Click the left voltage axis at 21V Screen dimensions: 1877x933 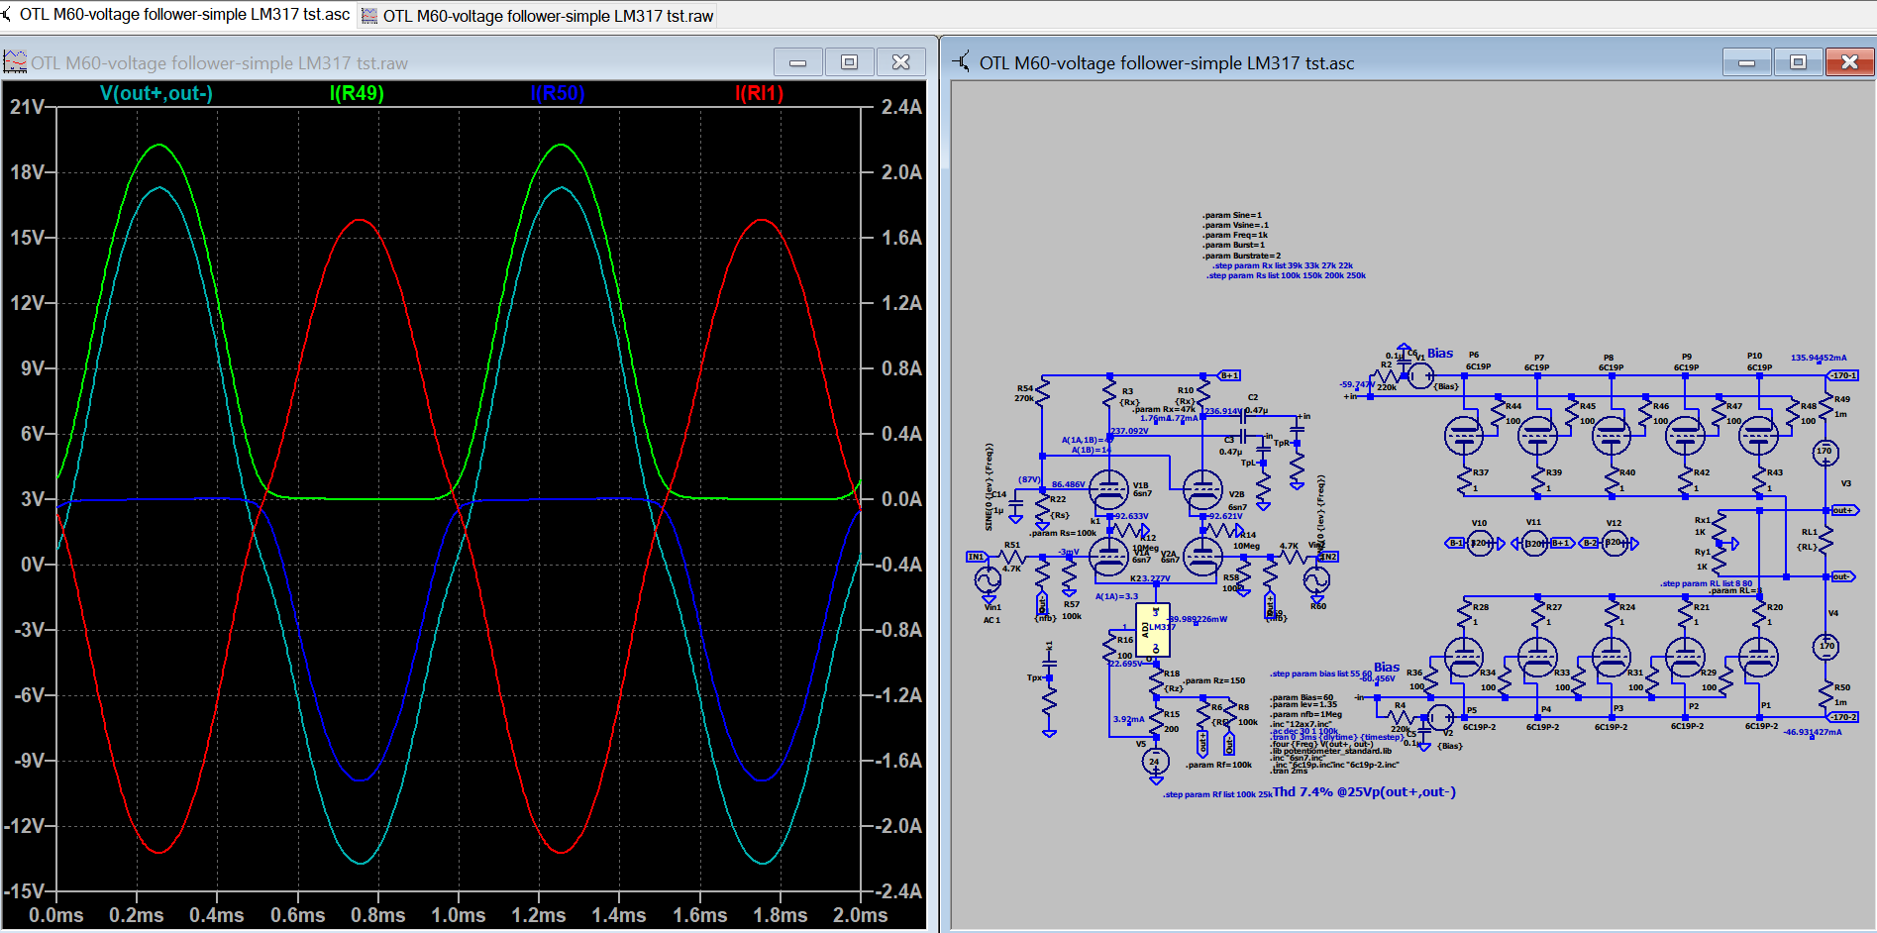click(27, 107)
